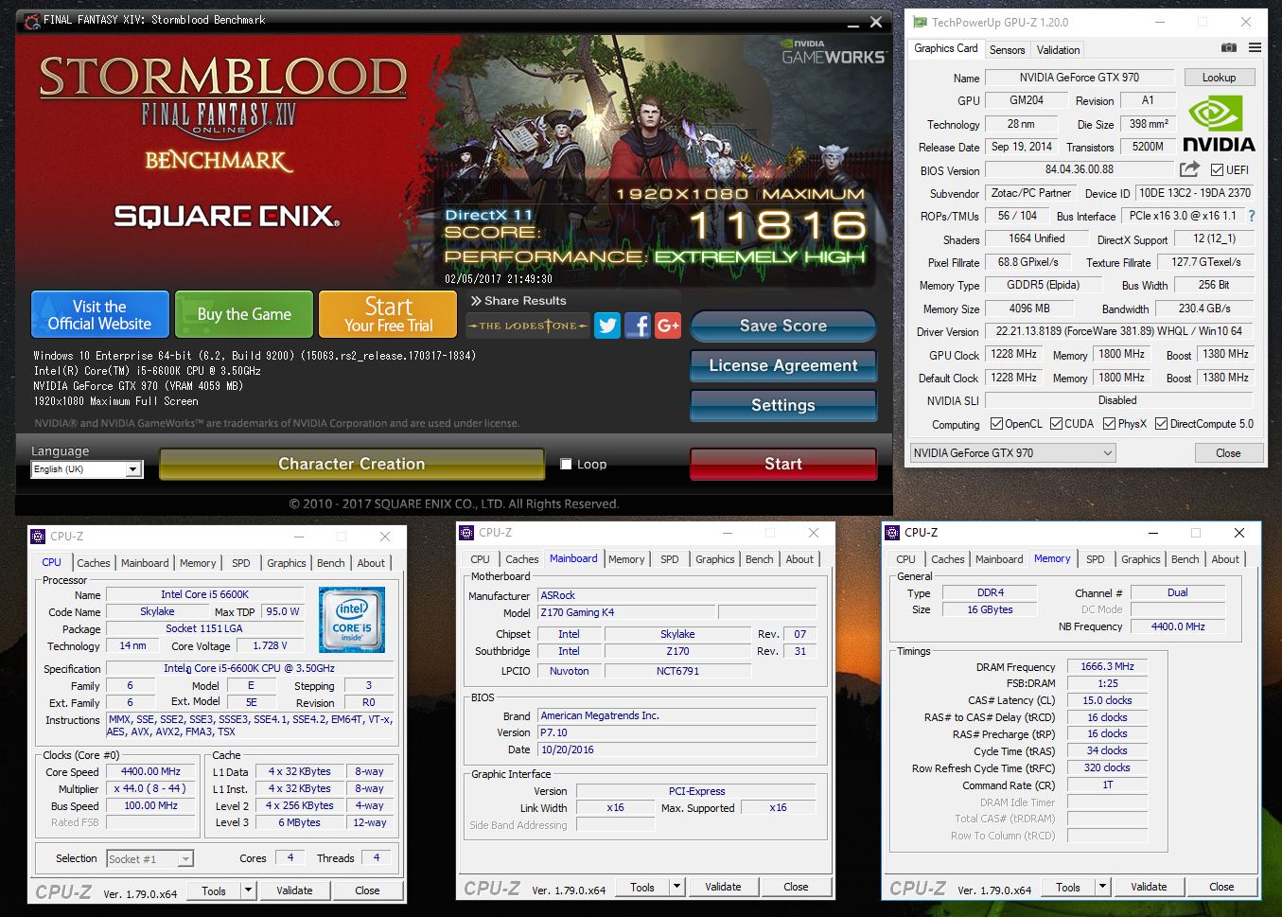Image resolution: width=1282 pixels, height=917 pixels.
Task: Click the CPU-Z memory Size value "16 GBytes"
Action: tap(990, 609)
